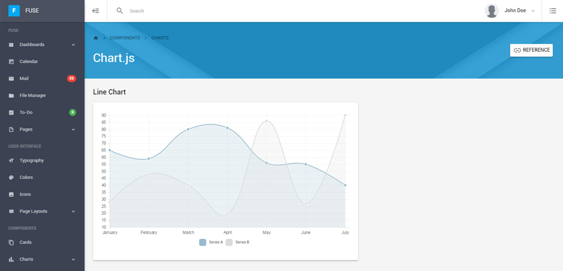Click the Charts bar icon in the sidebar

coord(11,259)
